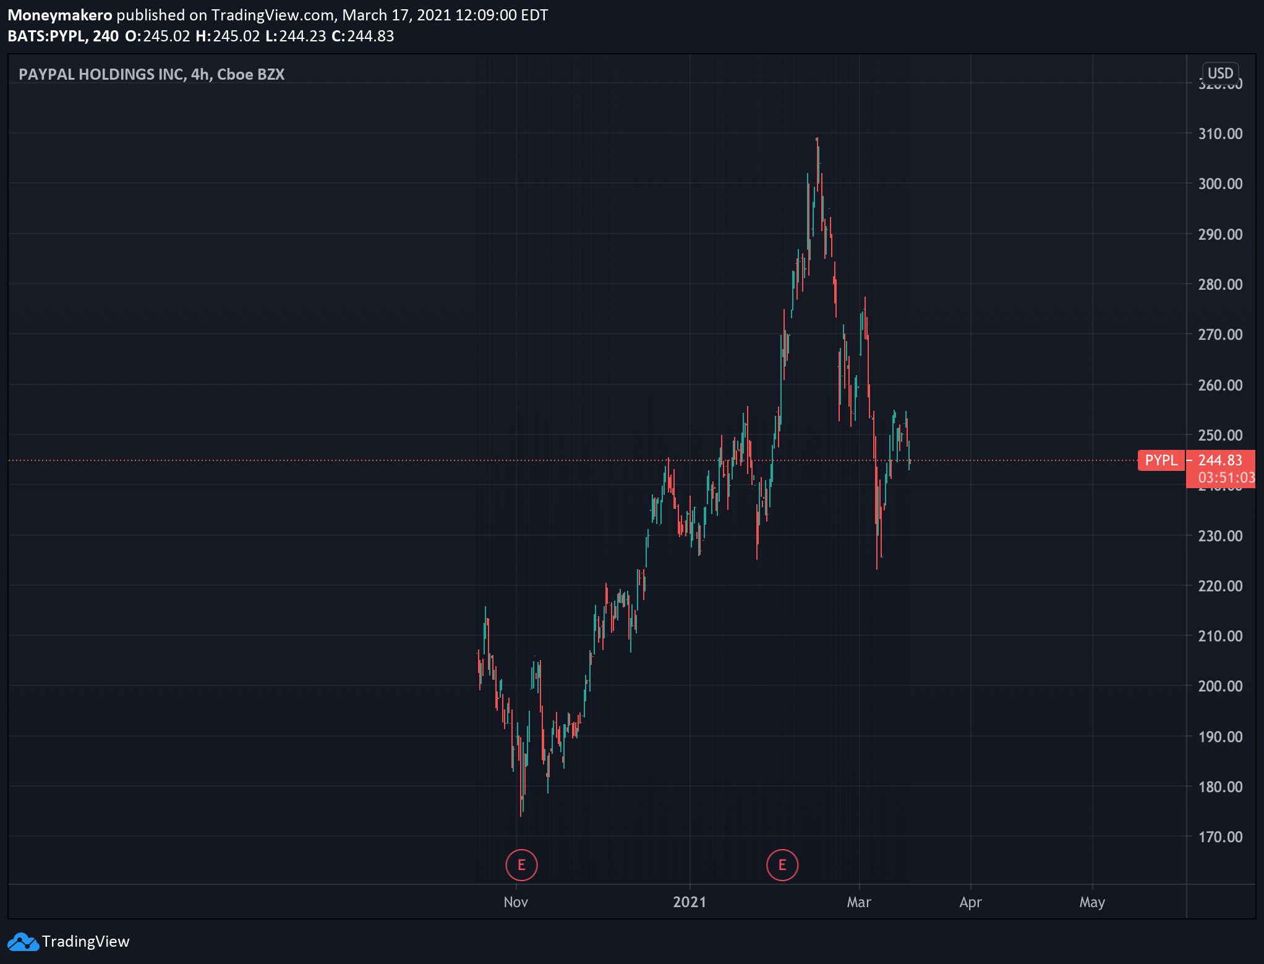Image resolution: width=1264 pixels, height=964 pixels.
Task: Click the 310.00 price scale label
Action: 1220,134
